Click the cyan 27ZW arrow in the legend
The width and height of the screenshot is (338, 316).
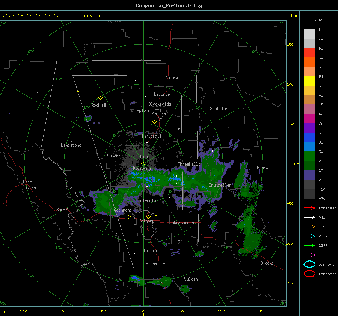[x=309, y=236]
